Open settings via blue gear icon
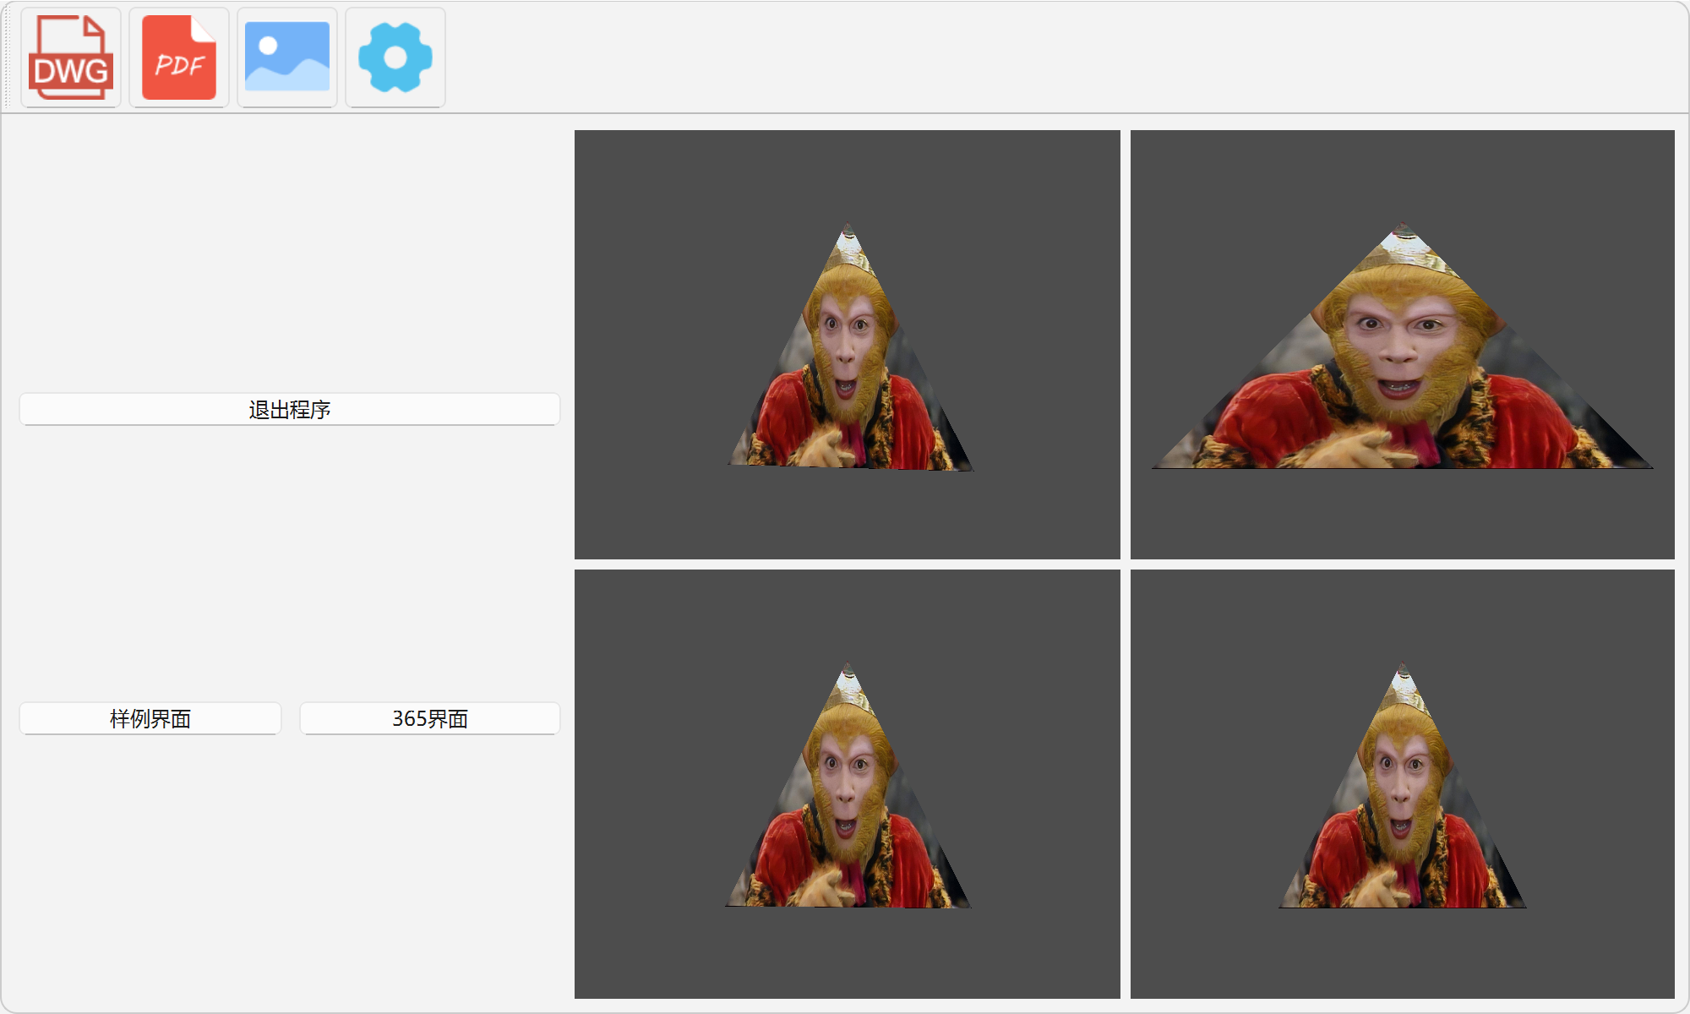 tap(395, 57)
